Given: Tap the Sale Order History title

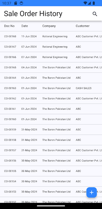Looking at the screenshot, I should [33, 14].
